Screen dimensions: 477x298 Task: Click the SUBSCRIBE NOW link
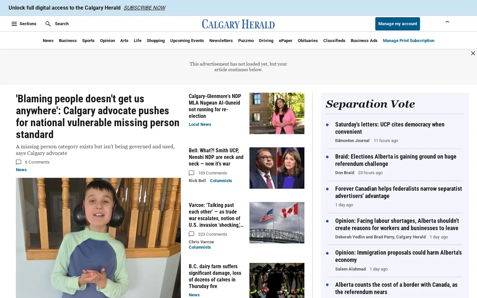(x=144, y=8)
